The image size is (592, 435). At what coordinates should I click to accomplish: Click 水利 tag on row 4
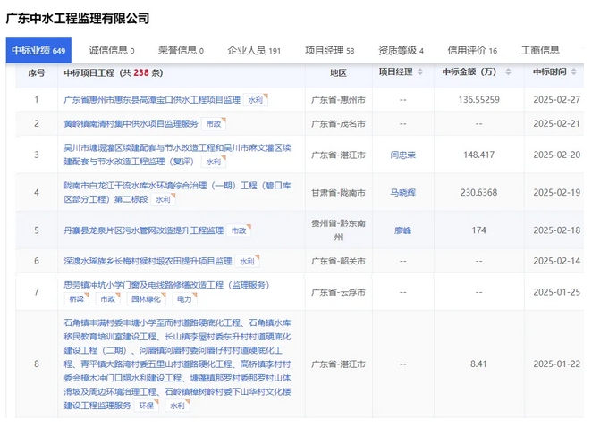[x=163, y=199]
